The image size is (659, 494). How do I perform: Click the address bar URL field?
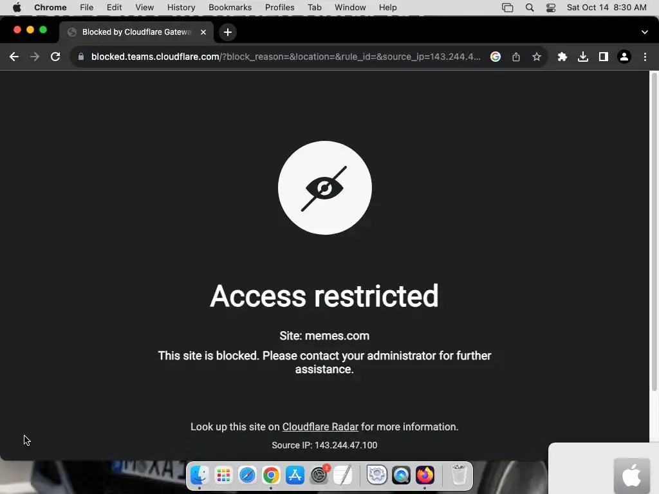[286, 57]
